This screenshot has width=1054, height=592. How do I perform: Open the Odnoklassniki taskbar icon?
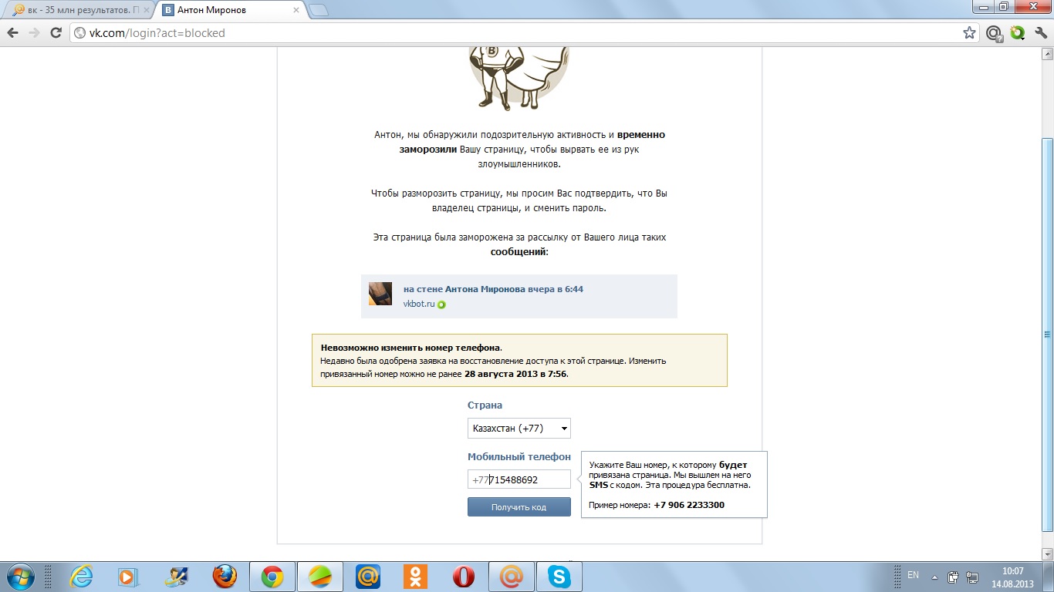(x=416, y=577)
